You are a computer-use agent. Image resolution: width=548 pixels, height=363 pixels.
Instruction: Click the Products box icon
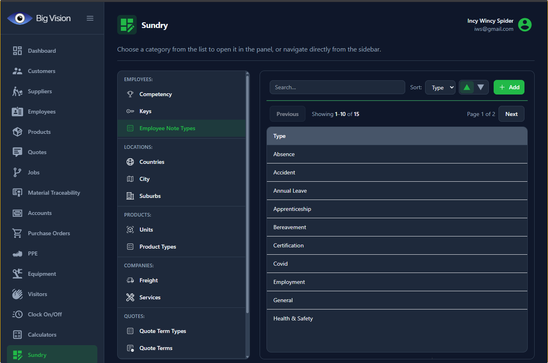click(17, 132)
